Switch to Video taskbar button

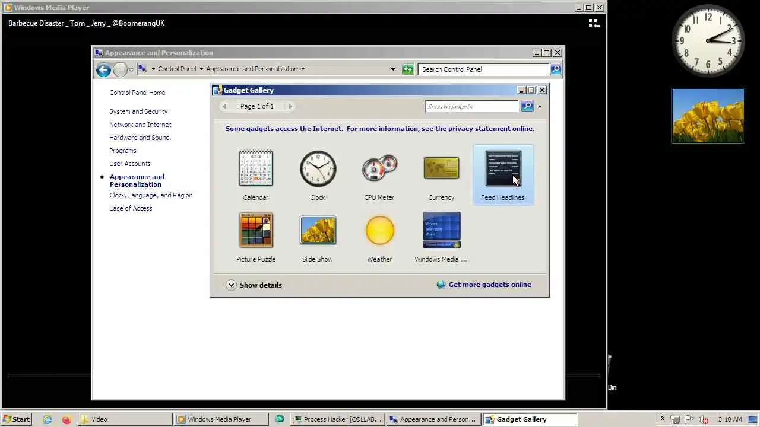125,419
